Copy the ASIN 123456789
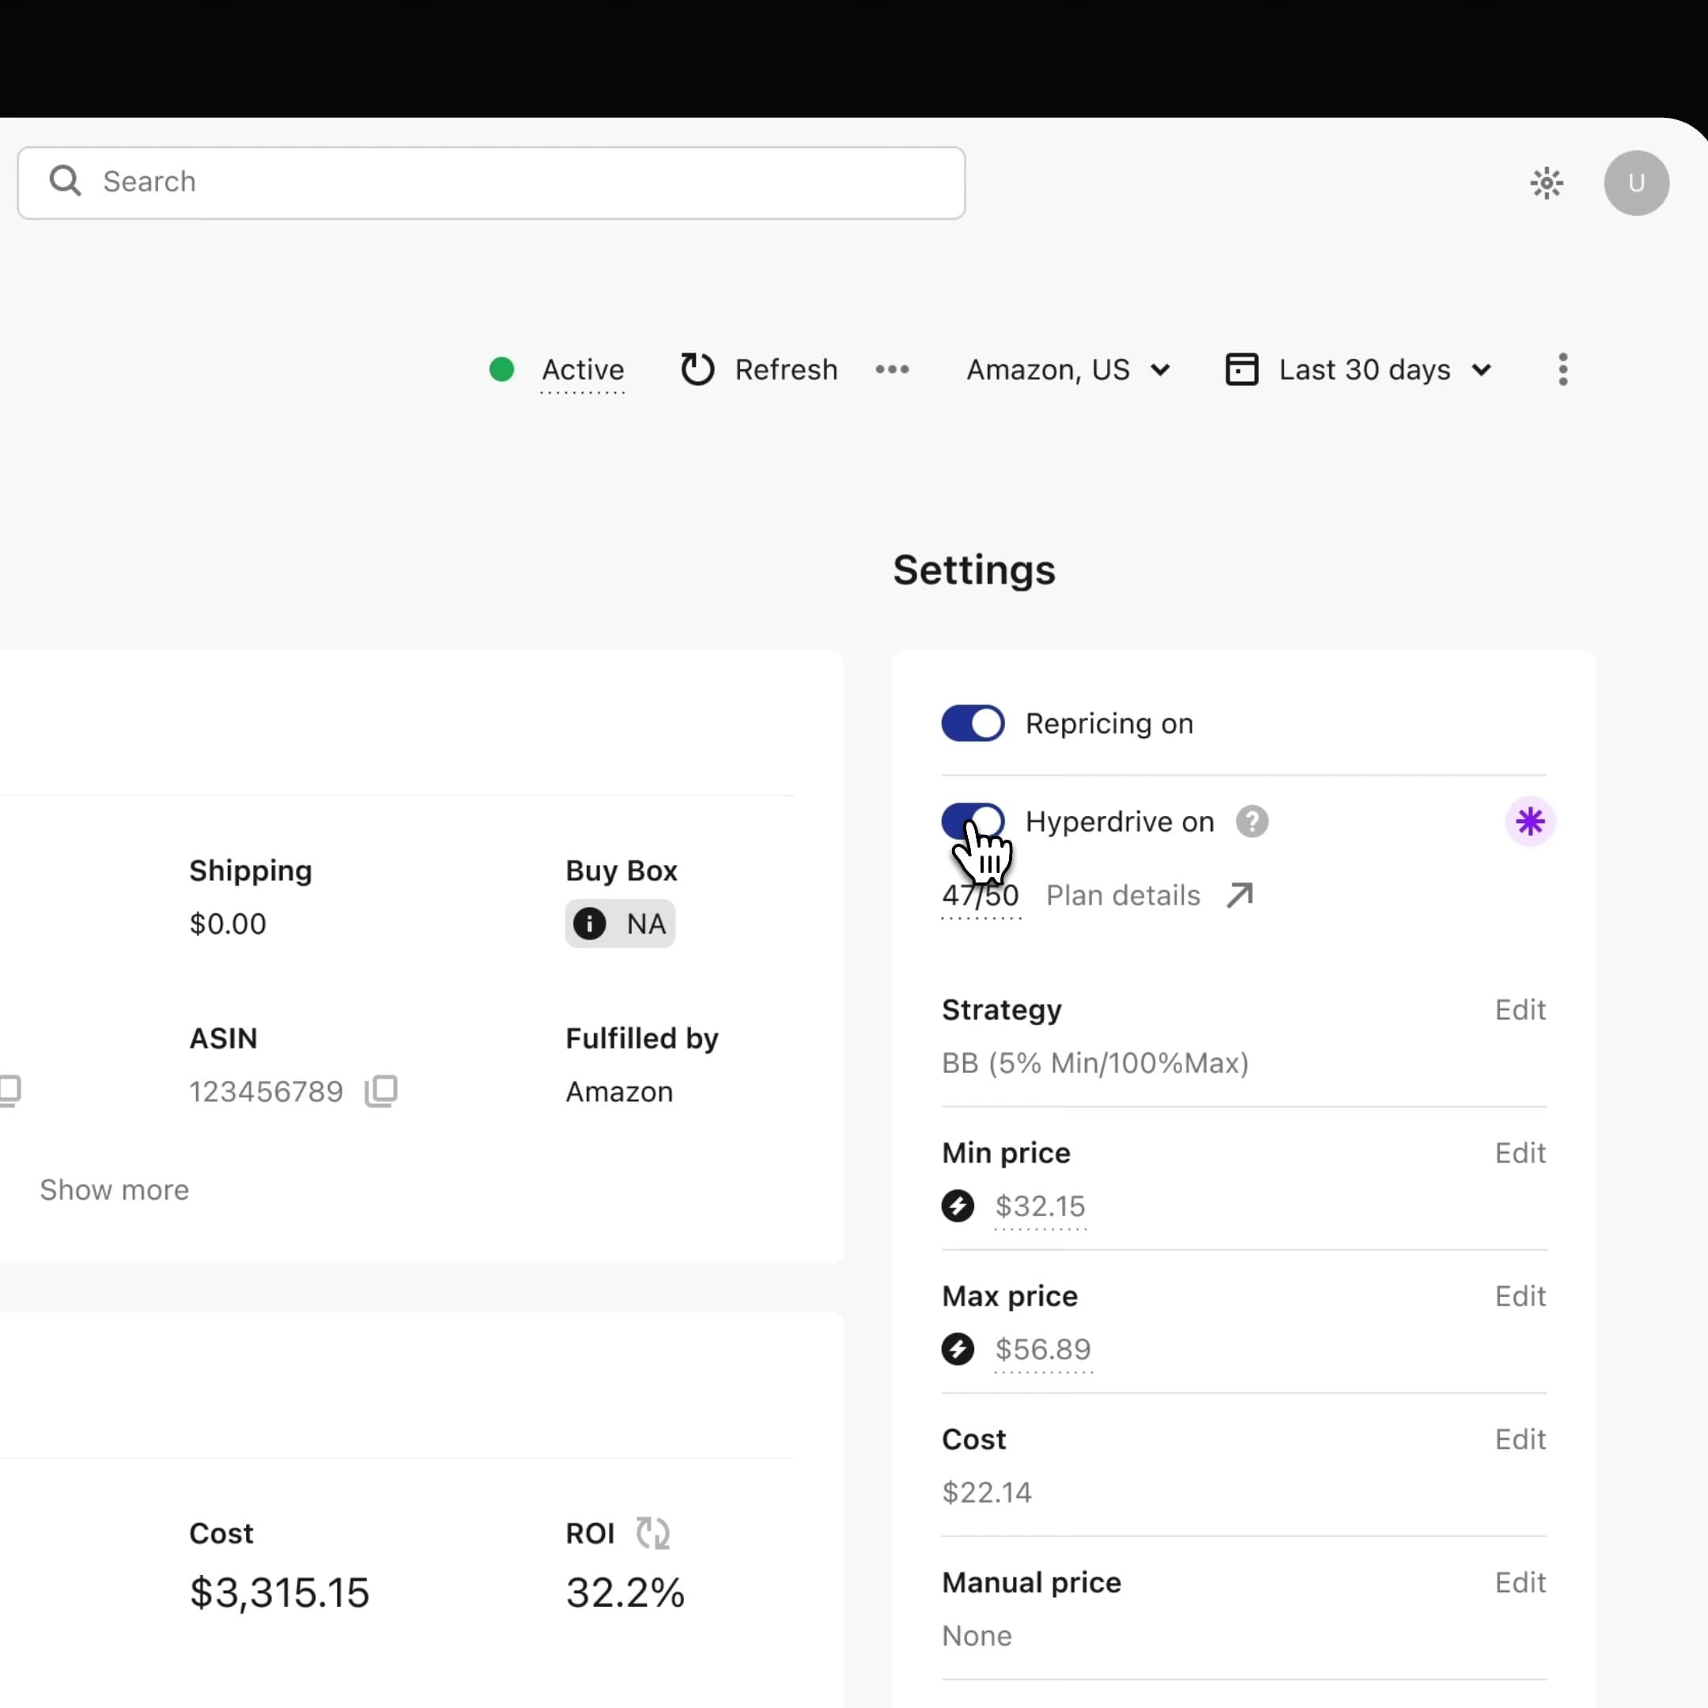 tap(381, 1091)
